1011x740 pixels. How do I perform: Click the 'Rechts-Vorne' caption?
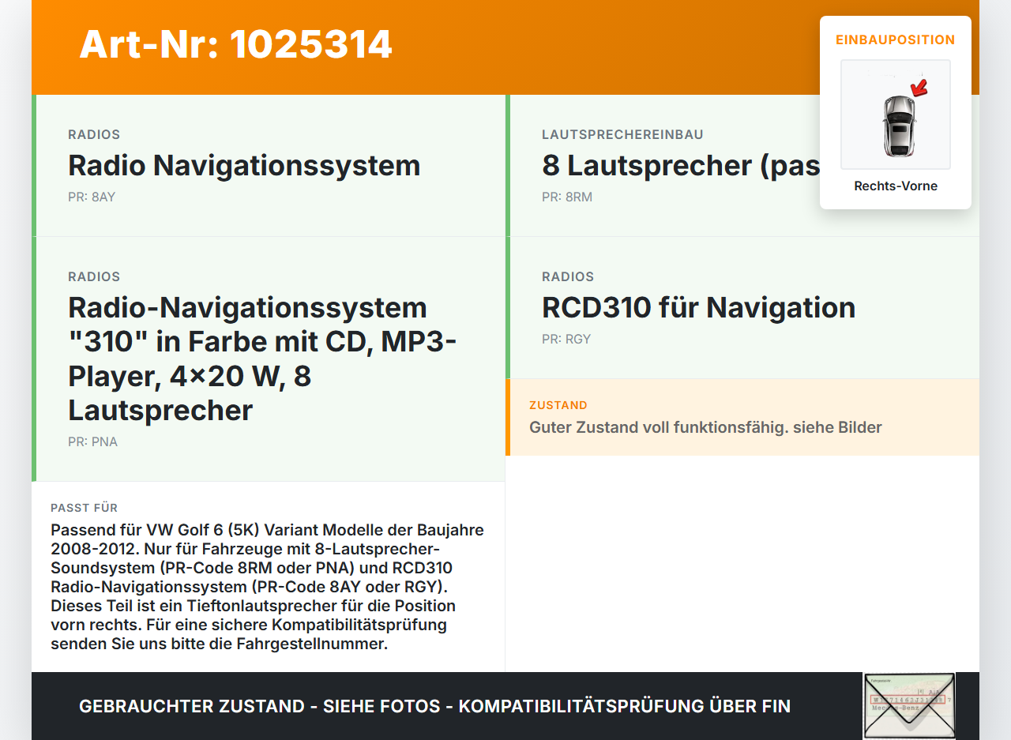(x=896, y=186)
